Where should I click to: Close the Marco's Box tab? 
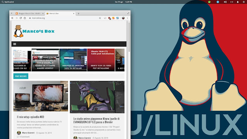(x=74, y=14)
